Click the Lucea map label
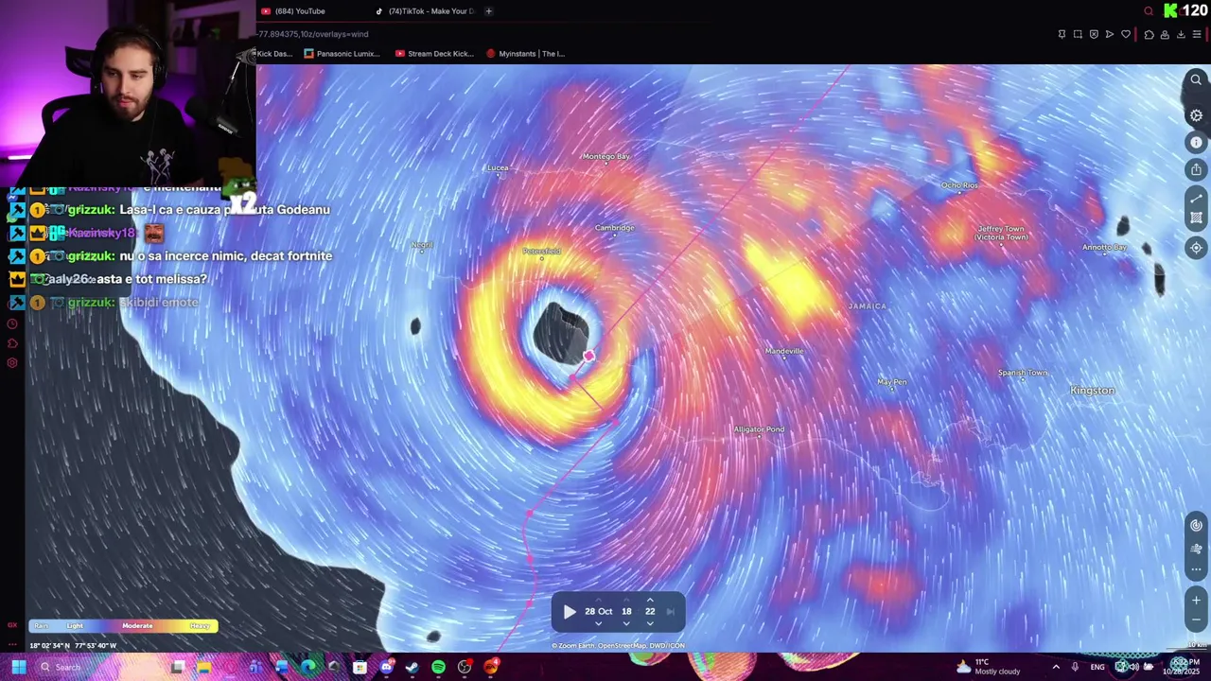Image resolution: width=1211 pixels, height=681 pixels. click(498, 168)
